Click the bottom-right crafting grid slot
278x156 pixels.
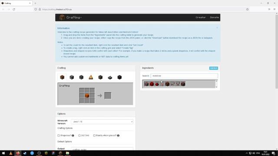pos(92,101)
